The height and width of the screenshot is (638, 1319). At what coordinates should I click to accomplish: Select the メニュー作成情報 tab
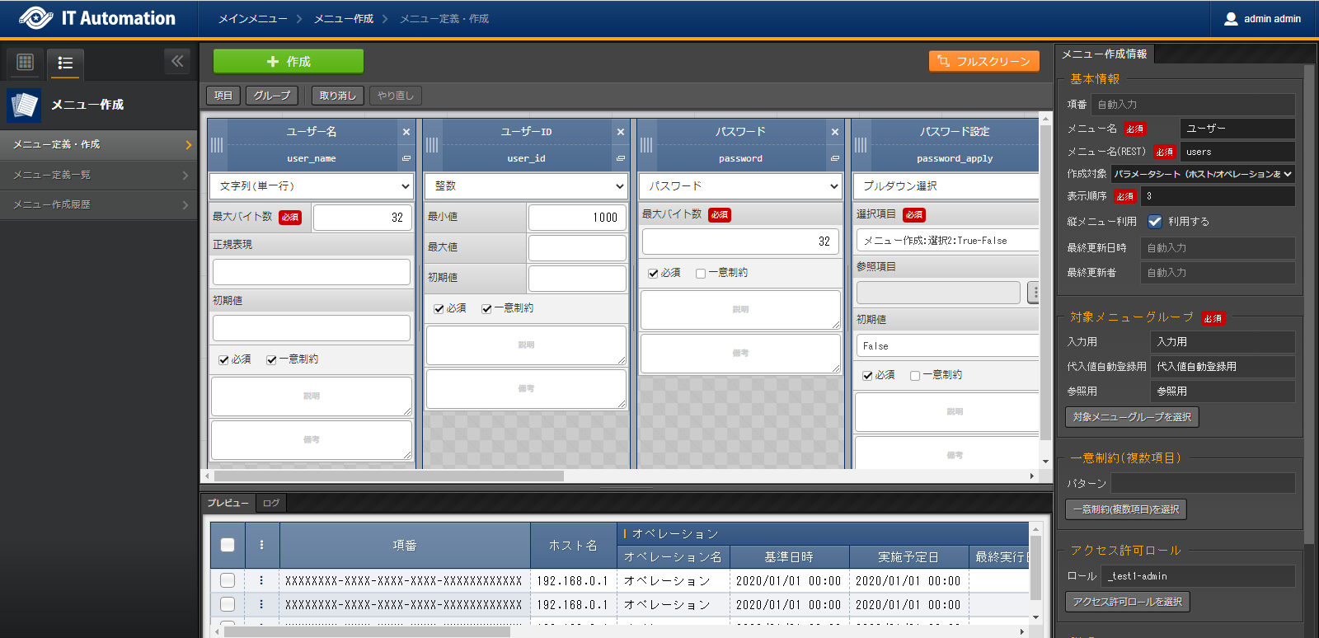coord(1105,54)
